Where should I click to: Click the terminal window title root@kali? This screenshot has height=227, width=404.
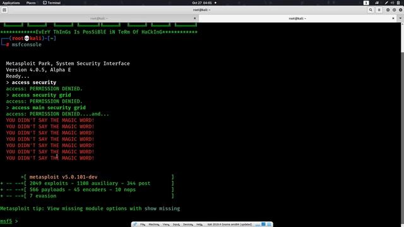[x=202, y=10]
